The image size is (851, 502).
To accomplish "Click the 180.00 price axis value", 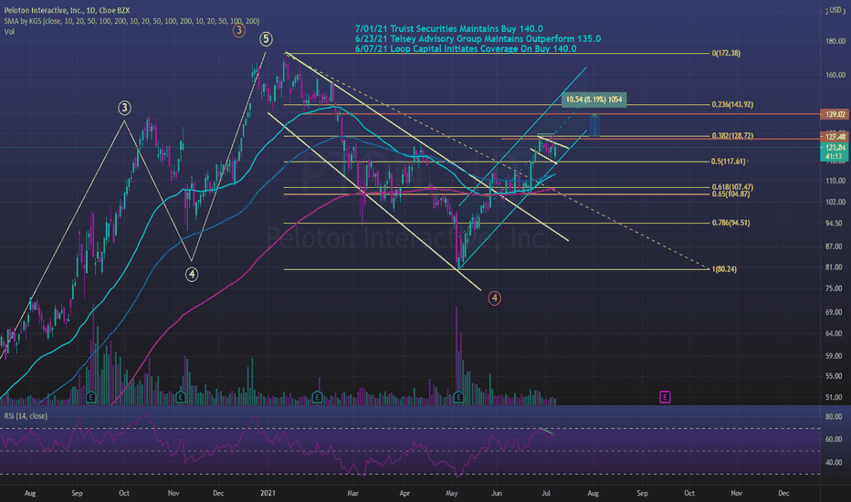I will [x=835, y=41].
